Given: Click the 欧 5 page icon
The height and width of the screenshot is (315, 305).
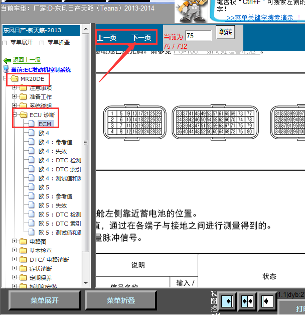Looking at the screenshot, I should 32,187.
